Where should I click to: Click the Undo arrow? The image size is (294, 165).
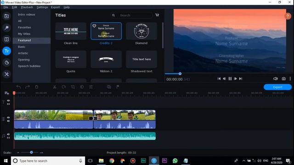[18, 87]
